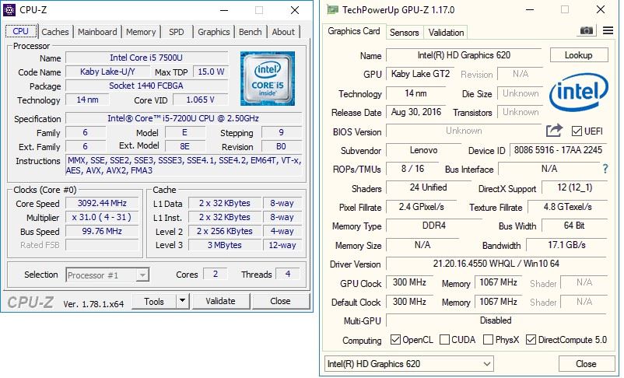Image resolution: width=624 pixels, height=378 pixels.
Task: Open the Processor #1 selection dropdown
Action: (107, 275)
